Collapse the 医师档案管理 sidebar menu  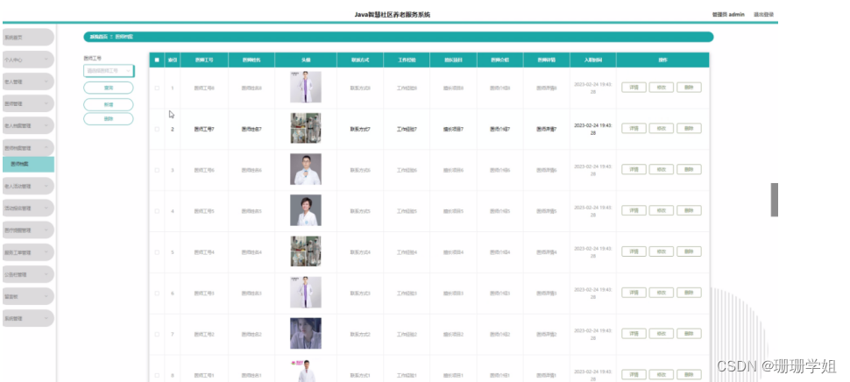coord(28,148)
